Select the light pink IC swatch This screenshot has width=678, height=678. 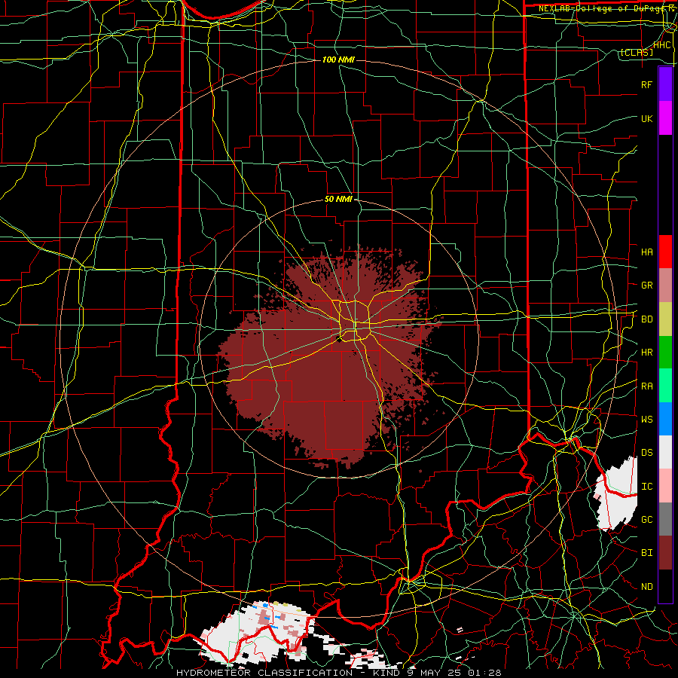click(665, 486)
